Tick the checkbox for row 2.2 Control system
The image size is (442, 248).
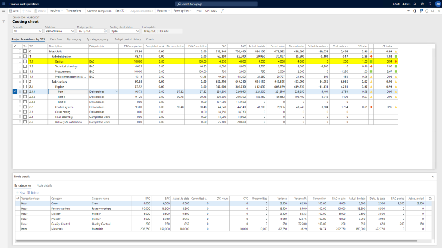[25, 107]
